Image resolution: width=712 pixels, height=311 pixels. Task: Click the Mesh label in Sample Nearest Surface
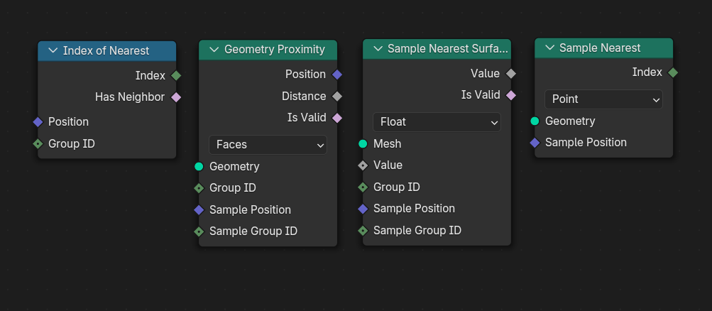coord(388,144)
